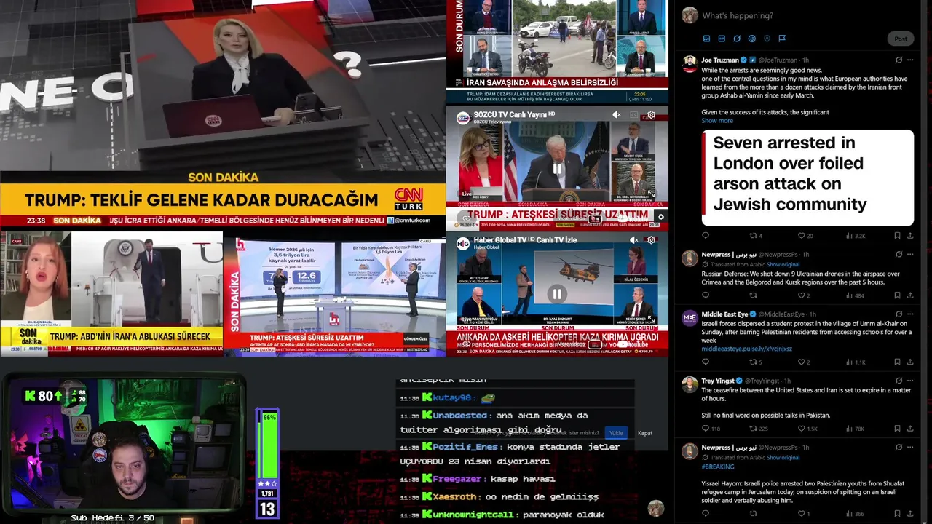Open emoji picker in tweet composer
Screen dimensions: 932x524
(752, 39)
